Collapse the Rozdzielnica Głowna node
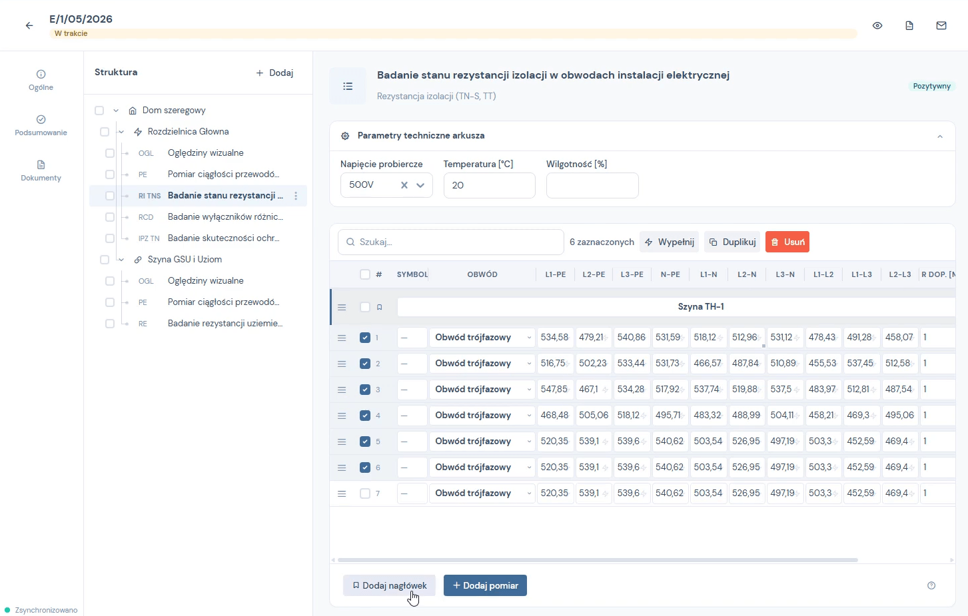 tap(121, 132)
